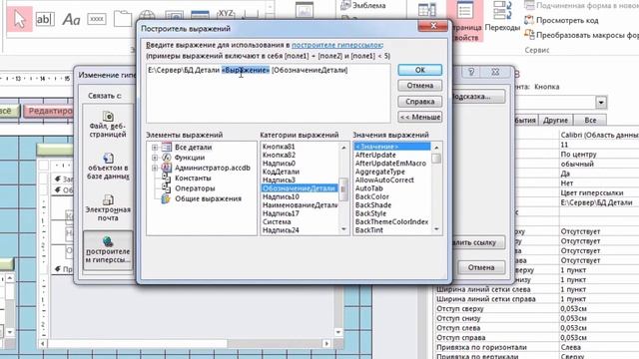This screenshot has height=359, width=639.
Task: Expand the Функции tree node
Action: coord(155,158)
